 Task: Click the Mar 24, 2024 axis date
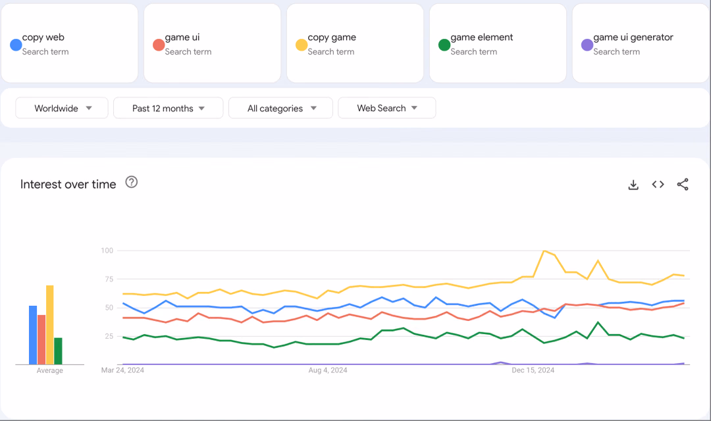tap(122, 370)
